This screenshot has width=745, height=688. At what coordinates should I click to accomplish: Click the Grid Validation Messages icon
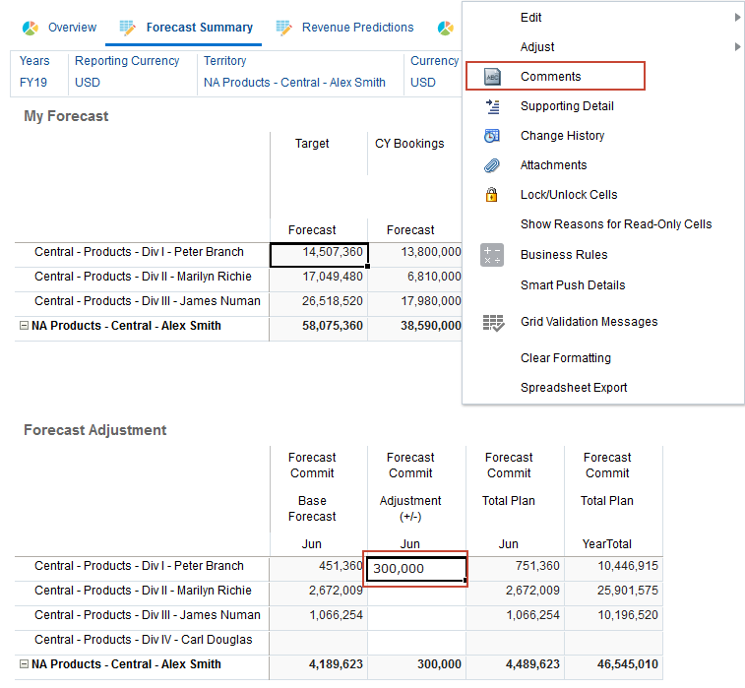pyautogui.click(x=492, y=322)
